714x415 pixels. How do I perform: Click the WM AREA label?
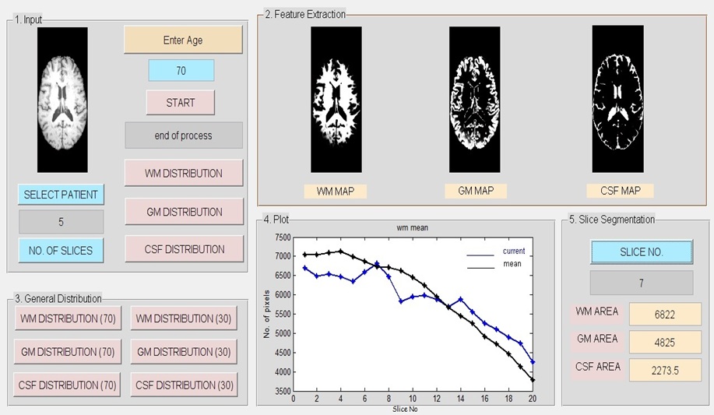click(596, 311)
